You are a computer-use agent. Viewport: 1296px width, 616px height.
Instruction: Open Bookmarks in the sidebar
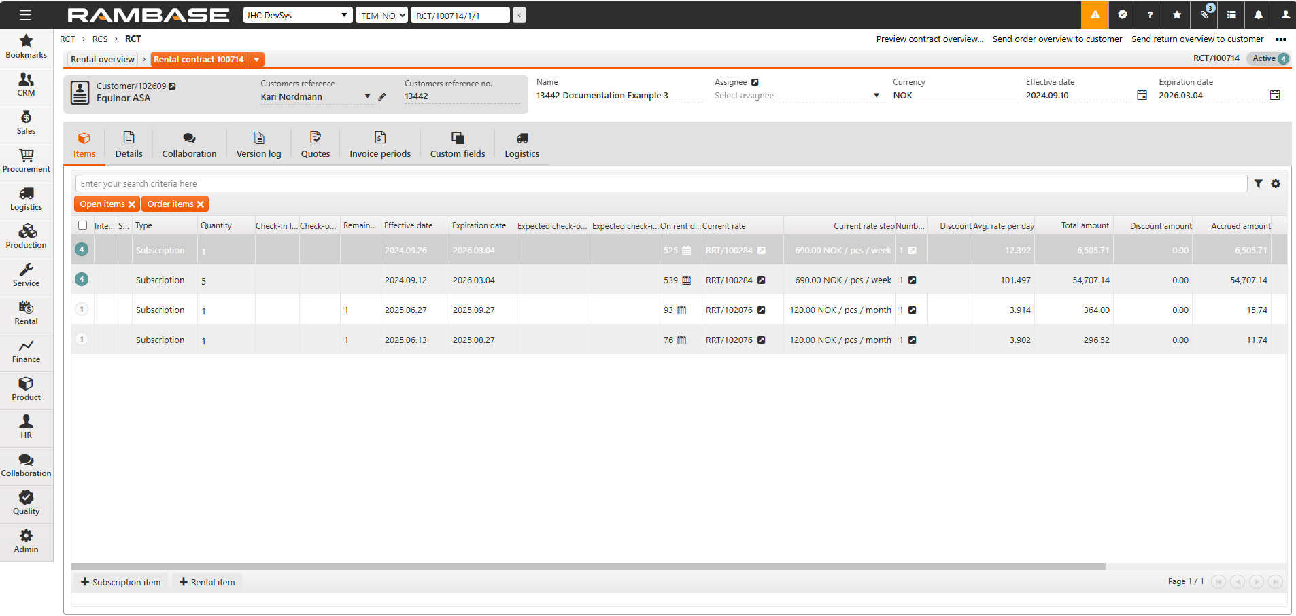(x=27, y=47)
